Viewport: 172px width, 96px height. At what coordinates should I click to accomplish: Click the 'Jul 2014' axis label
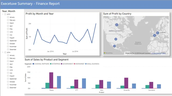tap(75, 51)
